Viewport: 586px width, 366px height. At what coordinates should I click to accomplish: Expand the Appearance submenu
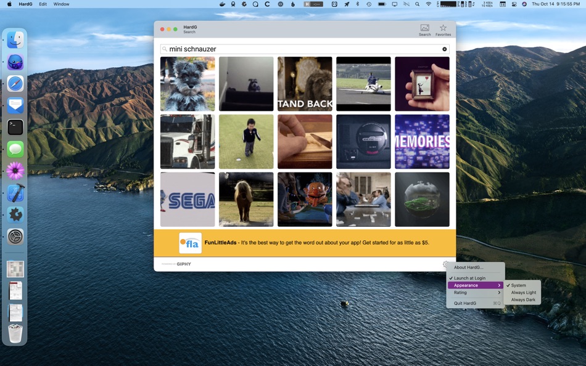coord(476,285)
